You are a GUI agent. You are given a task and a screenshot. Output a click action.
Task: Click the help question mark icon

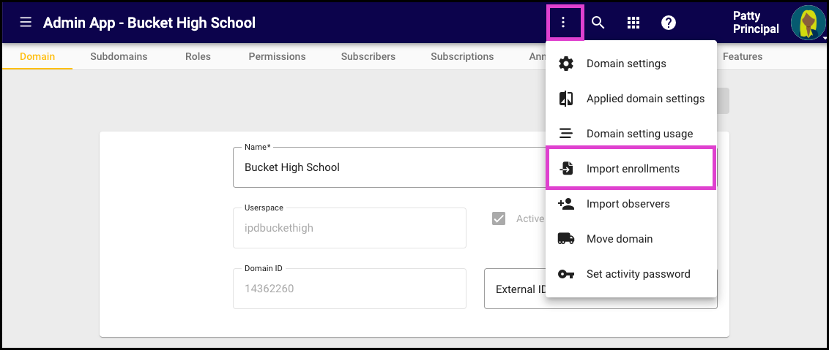[x=669, y=23]
